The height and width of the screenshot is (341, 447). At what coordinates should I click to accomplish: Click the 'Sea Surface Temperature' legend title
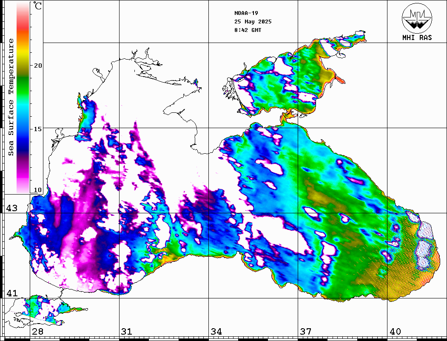pos(11,97)
